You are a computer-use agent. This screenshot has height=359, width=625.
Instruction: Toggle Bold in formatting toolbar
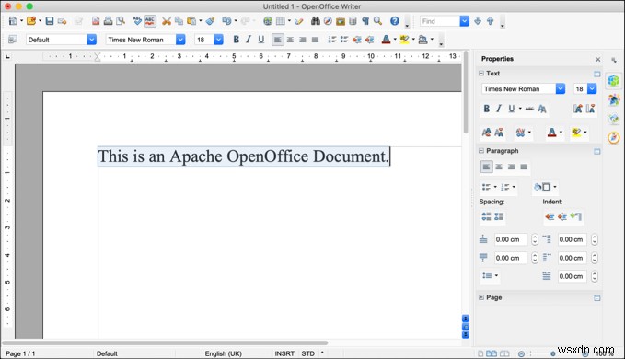236,39
